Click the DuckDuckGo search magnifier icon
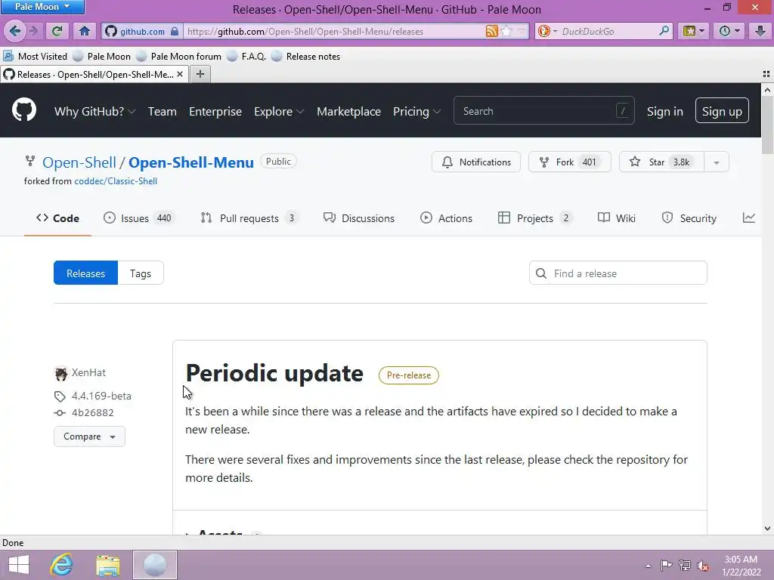This screenshot has width=774, height=580. click(664, 31)
